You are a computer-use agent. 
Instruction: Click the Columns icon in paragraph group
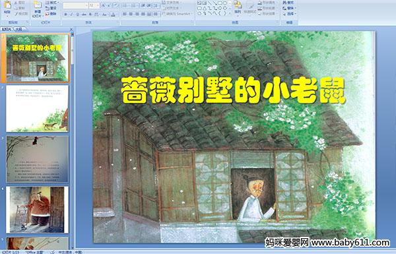click(x=156, y=14)
